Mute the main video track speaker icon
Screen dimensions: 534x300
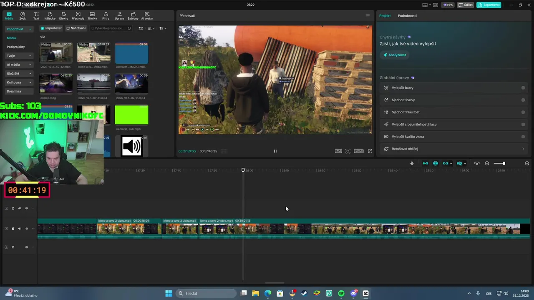coord(26,229)
